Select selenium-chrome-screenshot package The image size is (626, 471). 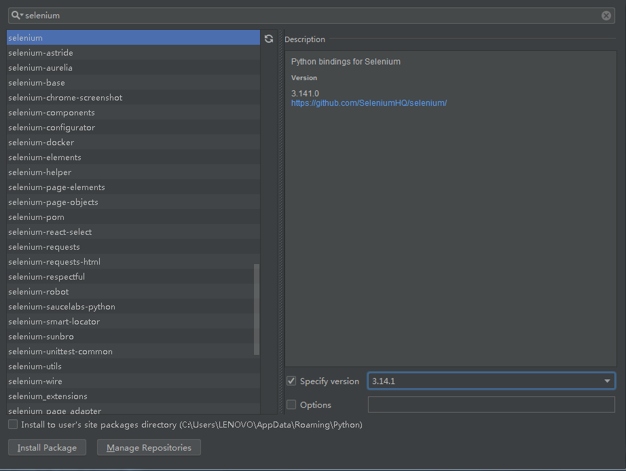(133, 98)
